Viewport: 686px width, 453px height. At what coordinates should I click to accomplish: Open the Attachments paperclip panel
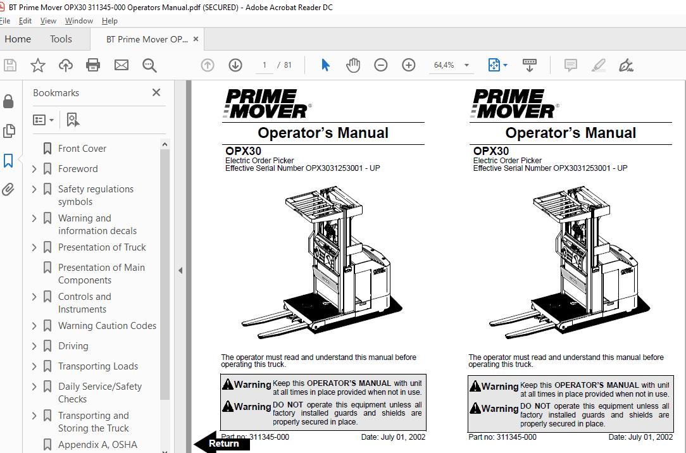point(8,189)
